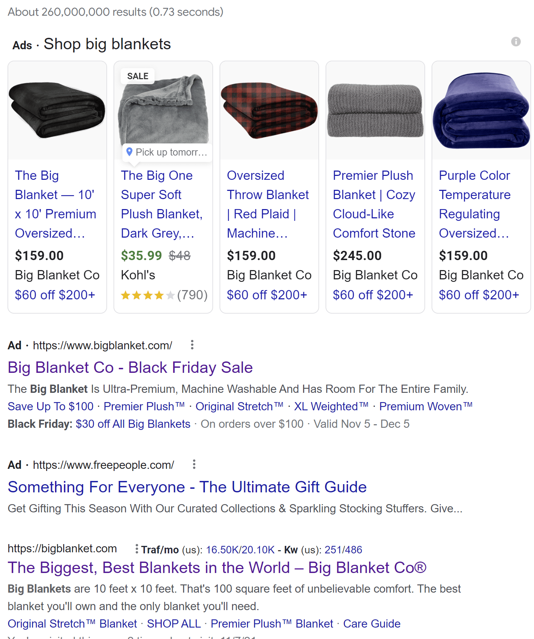Click the SALE badge on the Kohl's product
The image size is (534, 639).
(138, 76)
